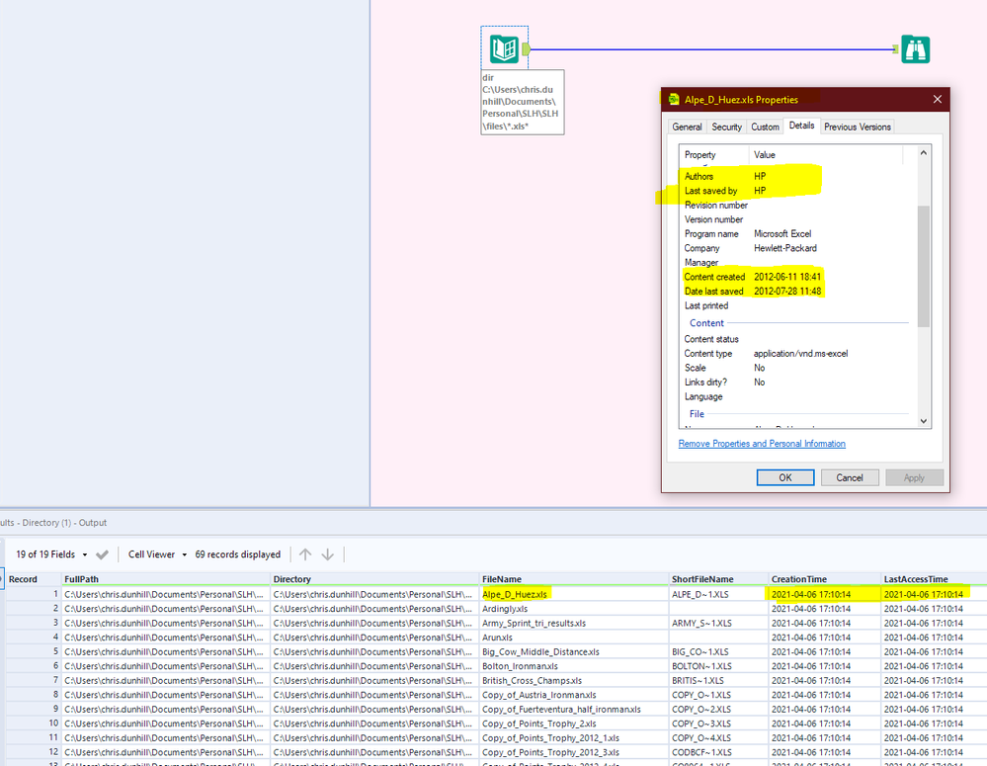
Task: Click the ShortFileName column header
Action: 719,579
